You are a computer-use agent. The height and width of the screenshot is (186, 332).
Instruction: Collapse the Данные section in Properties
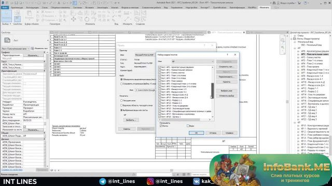(44, 139)
